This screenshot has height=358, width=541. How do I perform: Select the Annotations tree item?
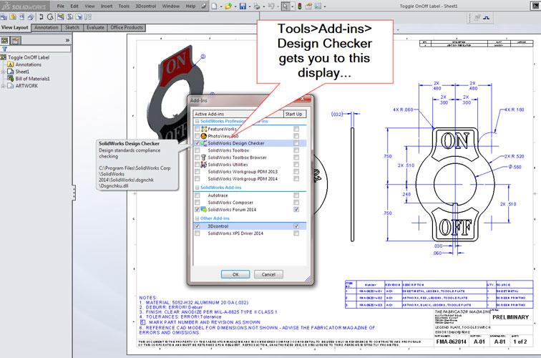pos(29,64)
